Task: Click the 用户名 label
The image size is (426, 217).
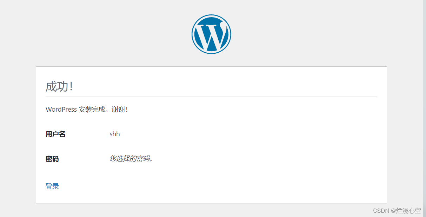Action: (55, 134)
